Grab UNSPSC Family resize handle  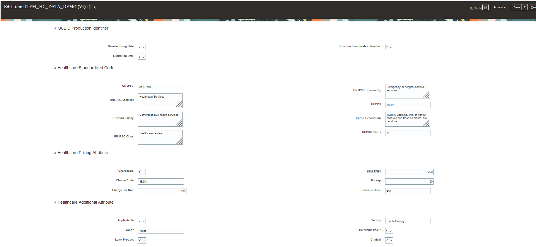point(179,123)
